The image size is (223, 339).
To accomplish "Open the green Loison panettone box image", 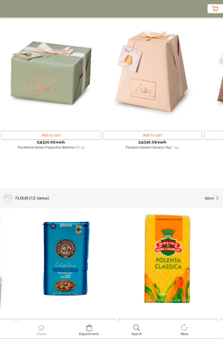I will coord(51,72).
